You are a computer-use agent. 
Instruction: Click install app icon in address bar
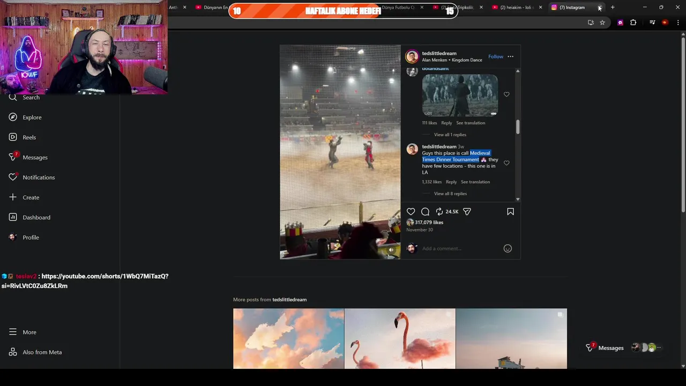[x=591, y=23]
